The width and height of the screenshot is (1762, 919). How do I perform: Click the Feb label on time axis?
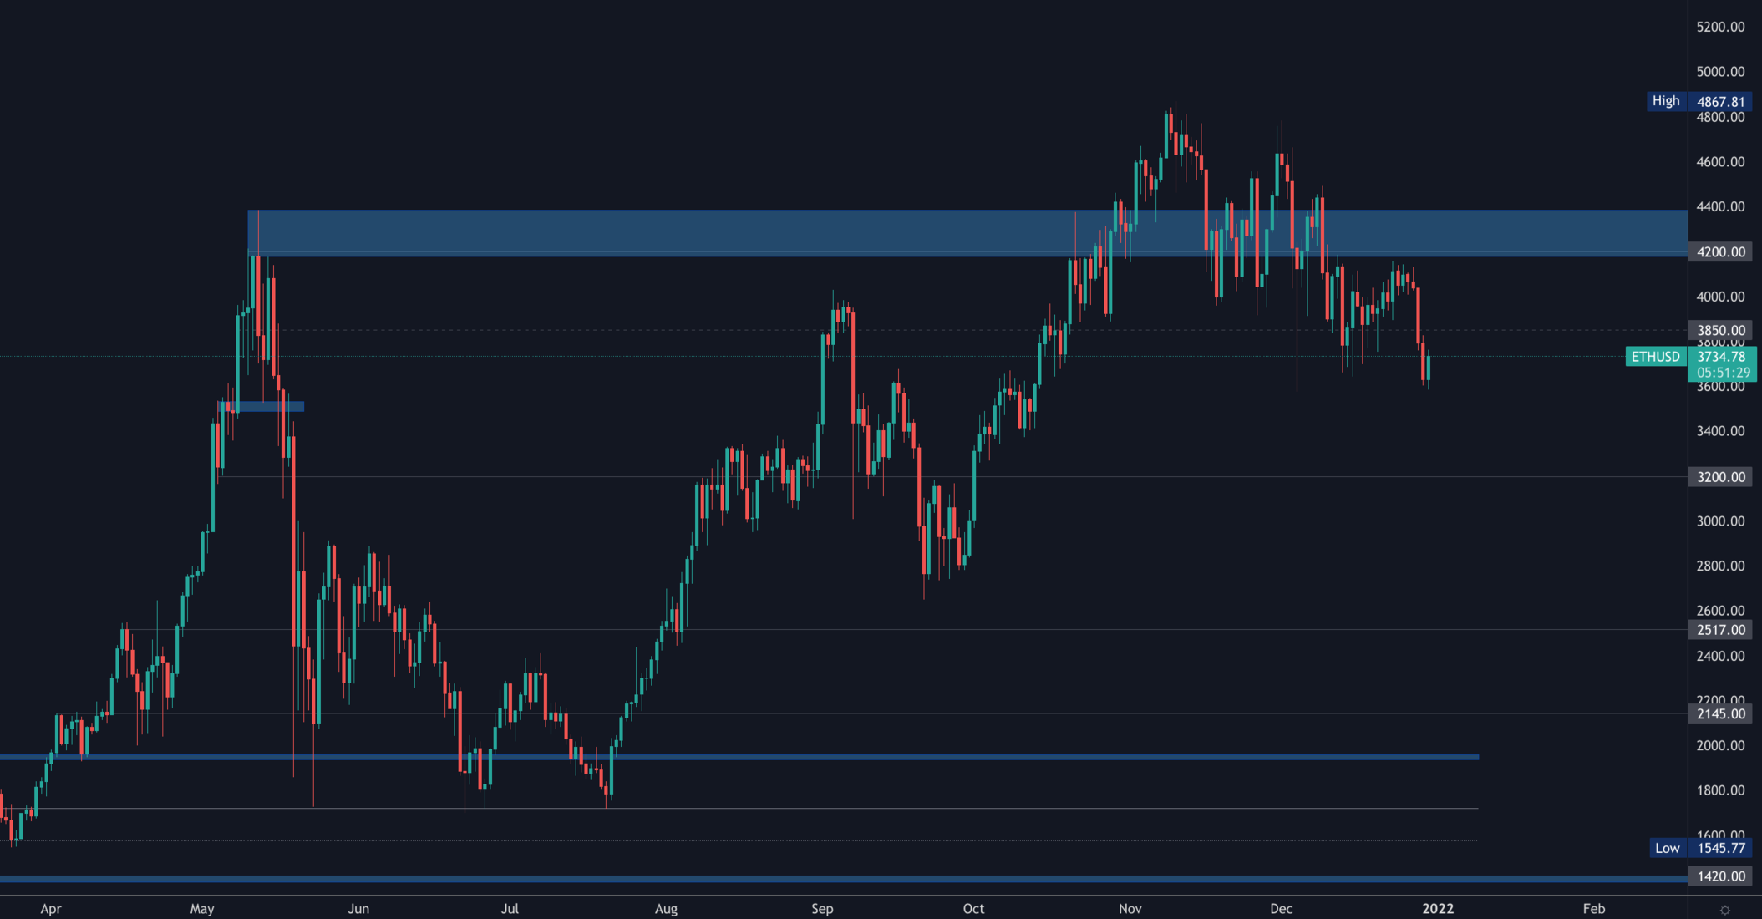1593,908
